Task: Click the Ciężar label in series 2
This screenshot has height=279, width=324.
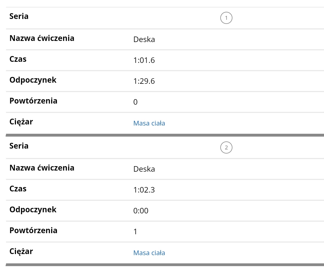Action: (21, 252)
